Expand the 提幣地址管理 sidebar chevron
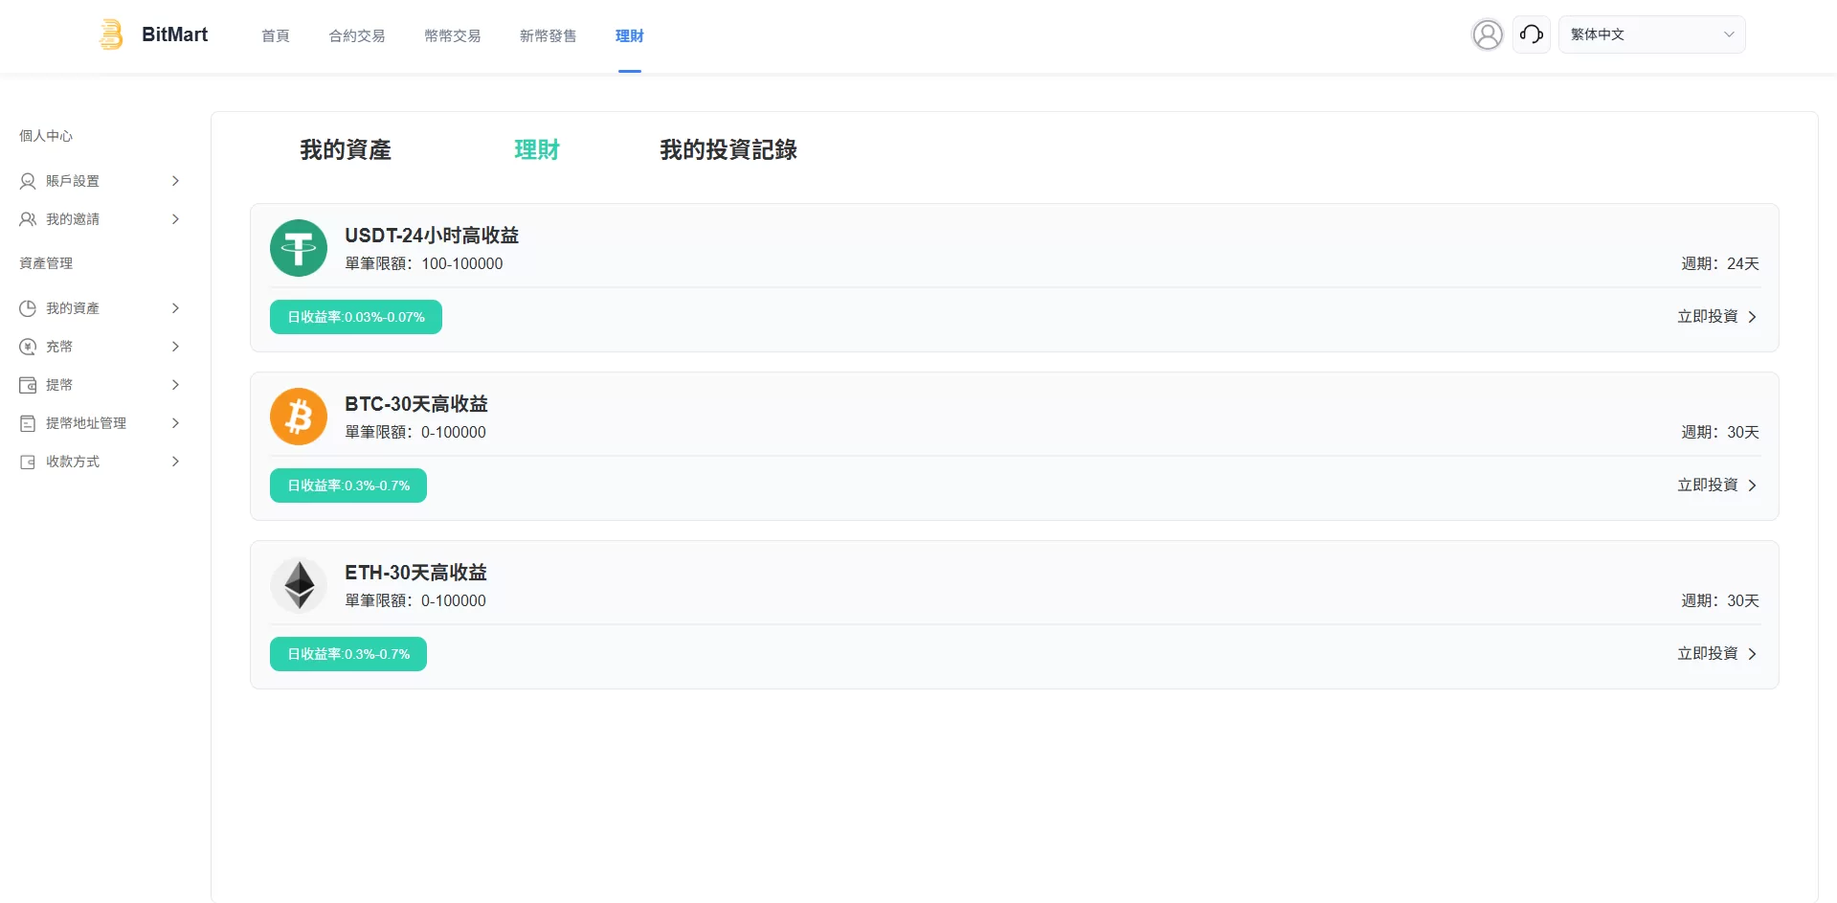 click(175, 423)
